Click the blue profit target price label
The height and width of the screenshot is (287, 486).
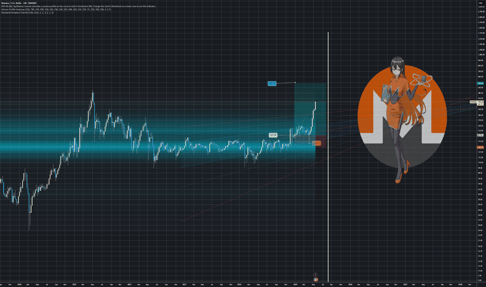[x=272, y=83]
